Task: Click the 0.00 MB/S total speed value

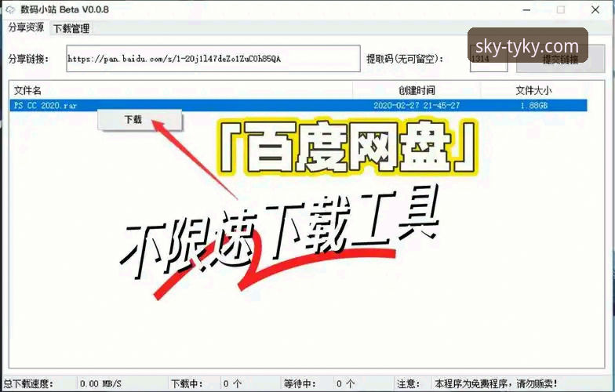Action: pos(100,383)
